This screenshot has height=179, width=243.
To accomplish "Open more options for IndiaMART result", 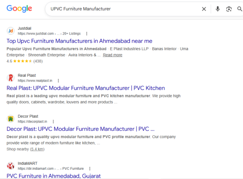I will 90,169.
